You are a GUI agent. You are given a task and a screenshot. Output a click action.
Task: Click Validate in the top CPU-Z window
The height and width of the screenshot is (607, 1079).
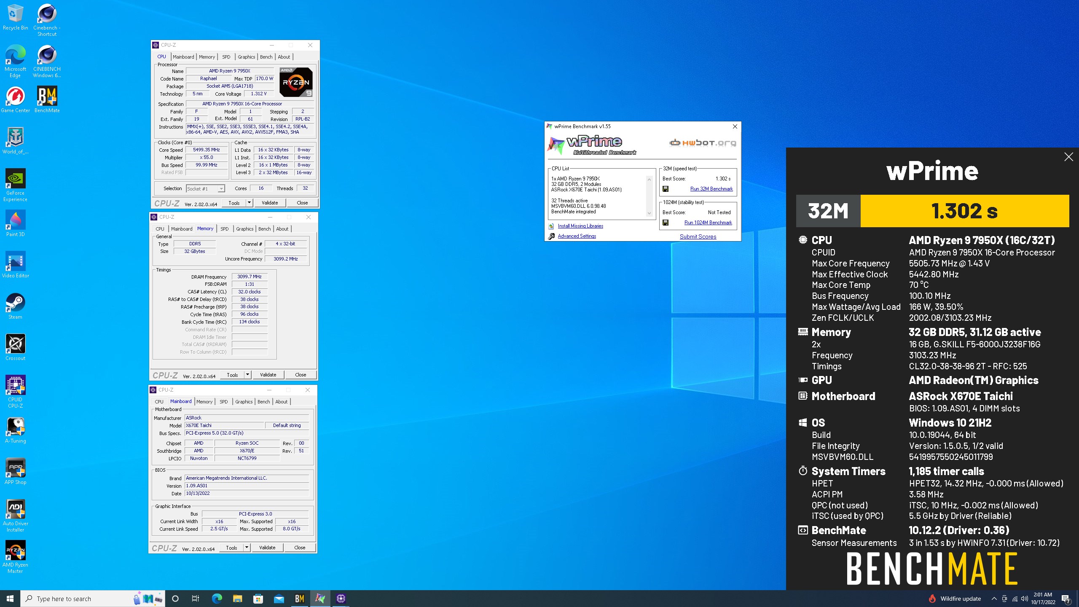click(270, 203)
